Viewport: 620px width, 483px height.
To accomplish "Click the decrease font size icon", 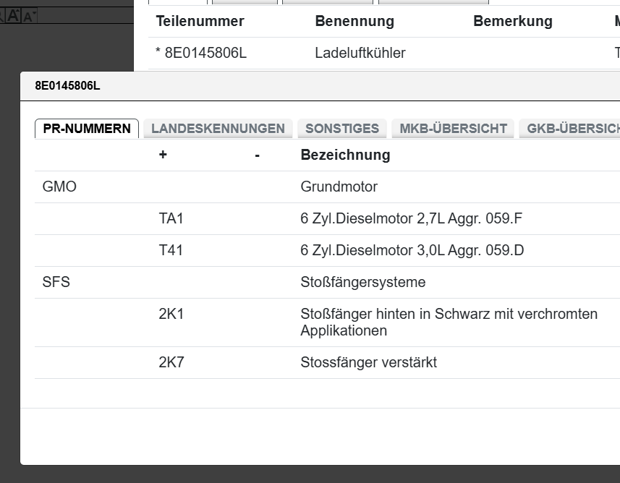I will coord(30,16).
